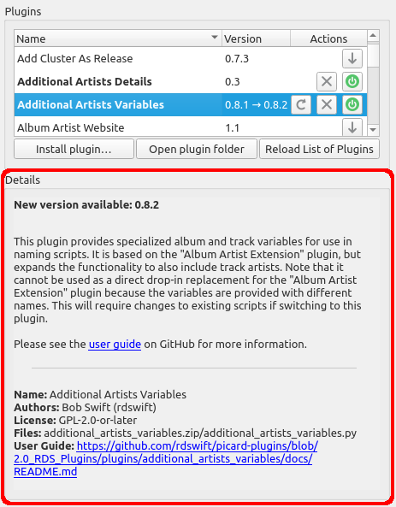Click the plugin list scroll up arrow

373,35
